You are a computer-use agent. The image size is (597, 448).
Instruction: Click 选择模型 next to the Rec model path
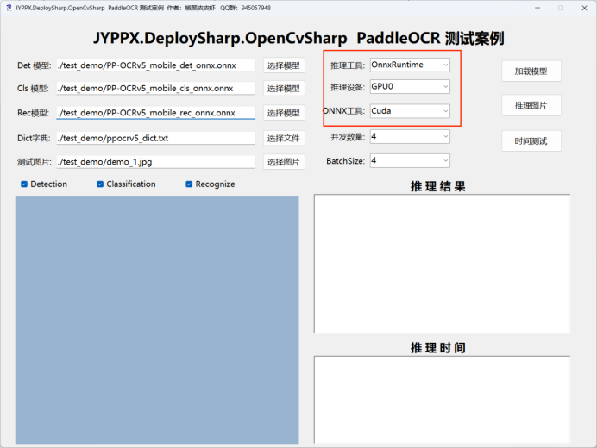[x=283, y=113]
